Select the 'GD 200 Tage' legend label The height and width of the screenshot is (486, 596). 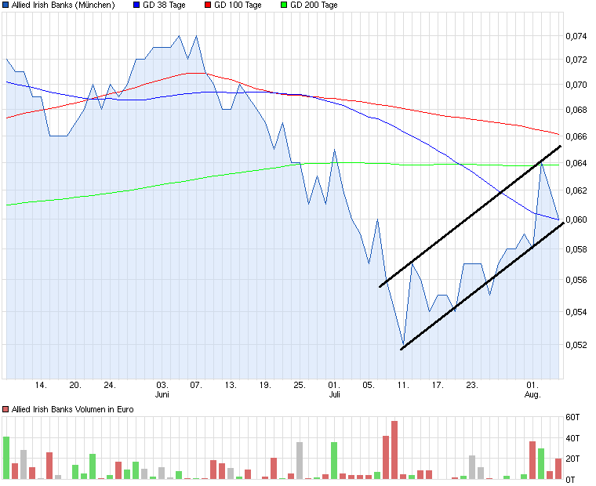[314, 5]
